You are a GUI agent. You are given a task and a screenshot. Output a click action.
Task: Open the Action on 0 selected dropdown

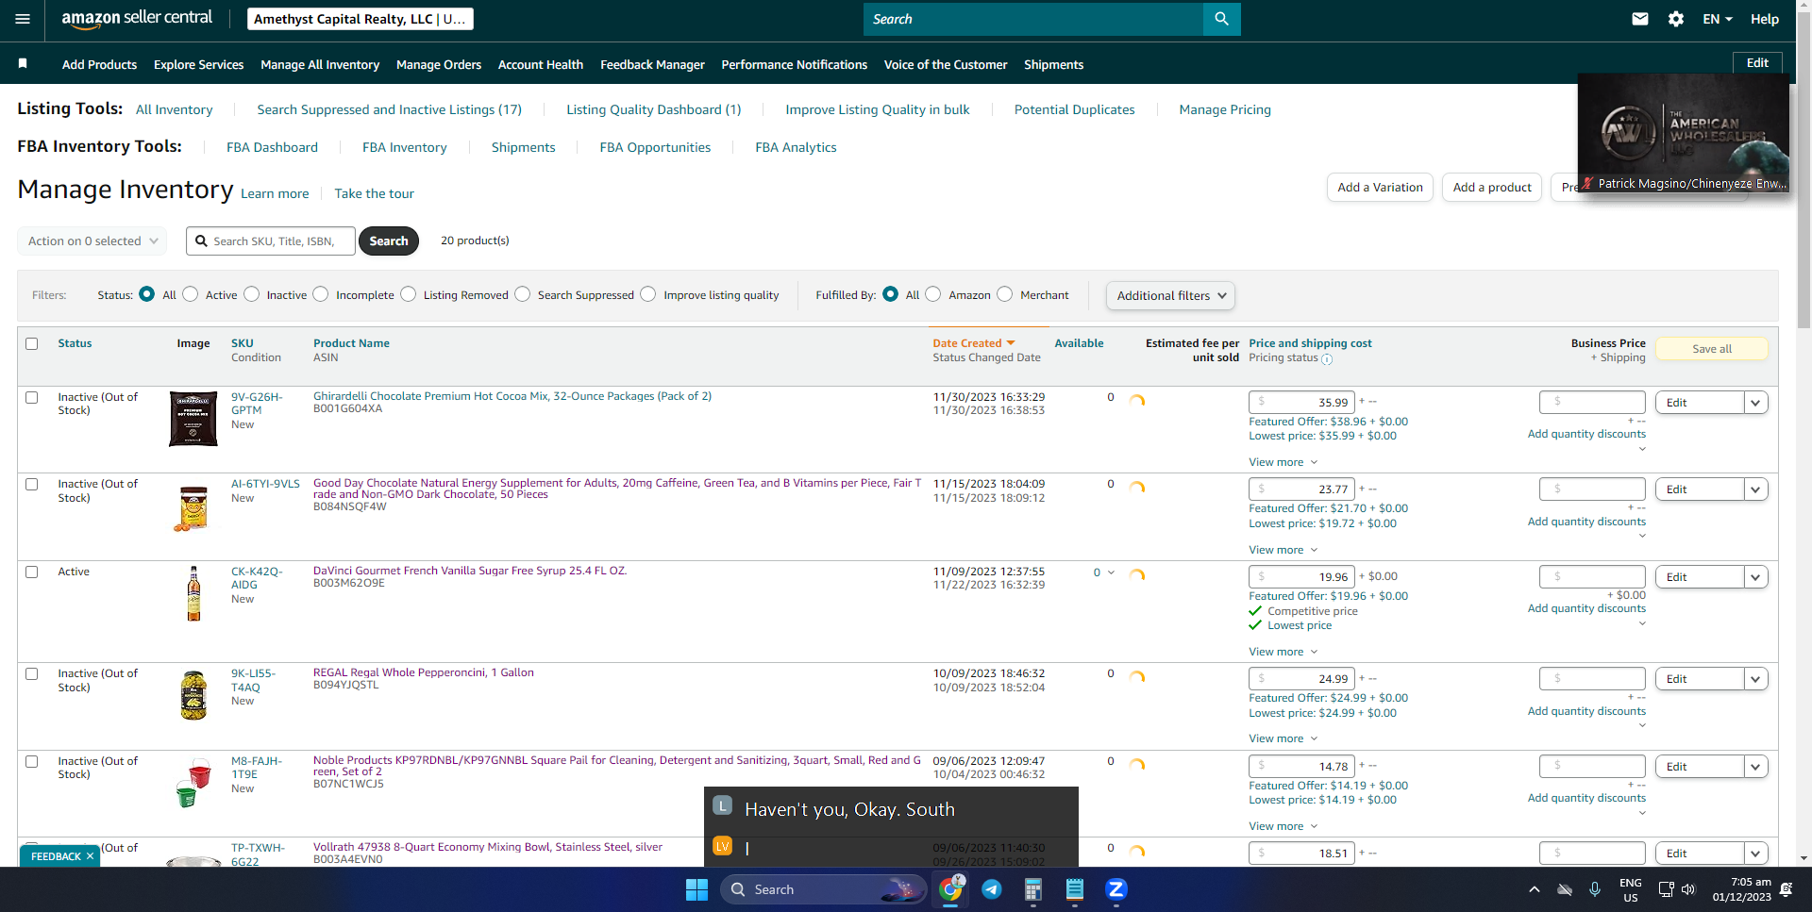pos(92,240)
